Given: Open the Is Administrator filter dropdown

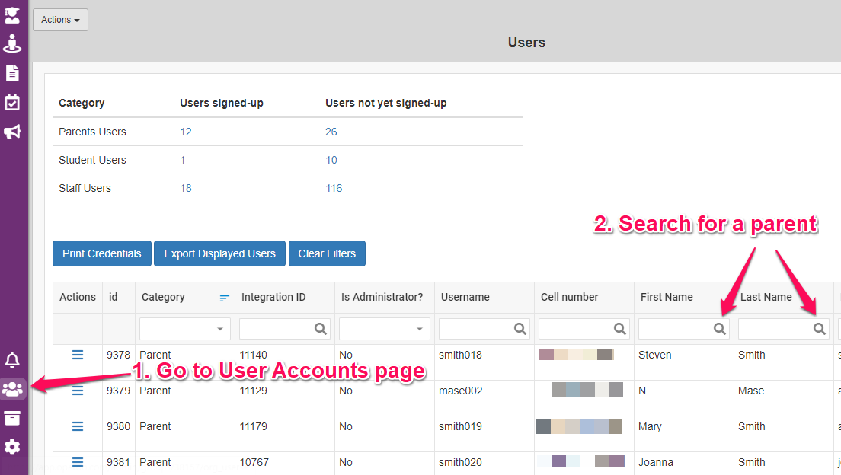Looking at the screenshot, I should click(384, 329).
